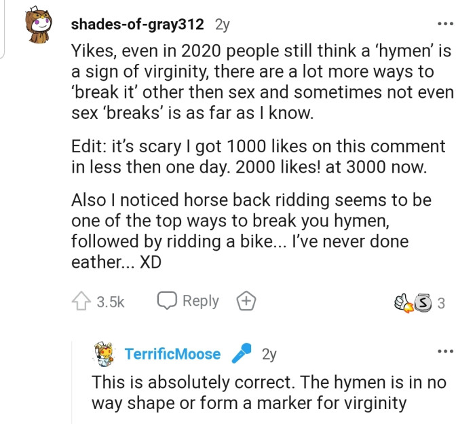Click the thumbs-up award badge
475x424 pixels.
click(x=404, y=302)
